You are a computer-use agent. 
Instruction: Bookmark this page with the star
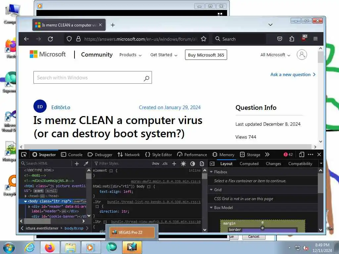[x=204, y=39]
